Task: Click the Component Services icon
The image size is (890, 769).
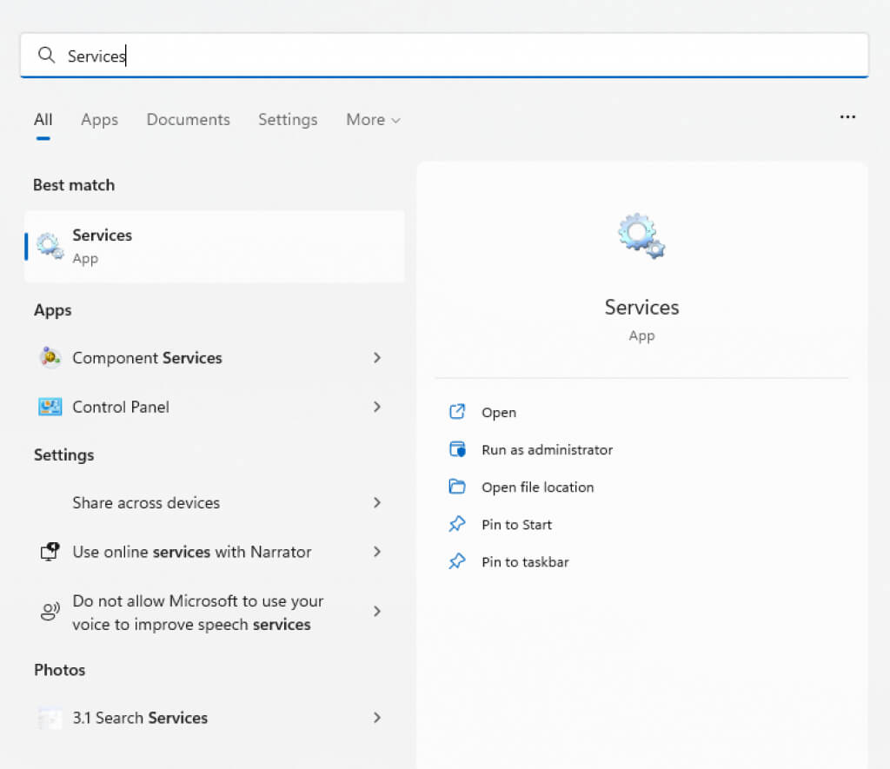Action: (50, 358)
